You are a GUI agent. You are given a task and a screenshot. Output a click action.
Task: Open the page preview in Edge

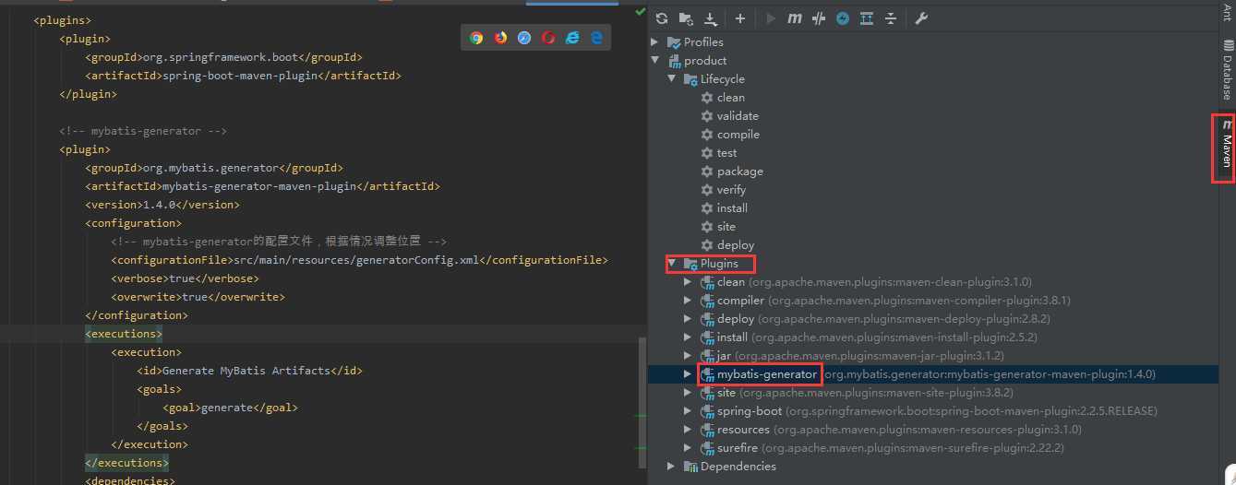coord(596,38)
